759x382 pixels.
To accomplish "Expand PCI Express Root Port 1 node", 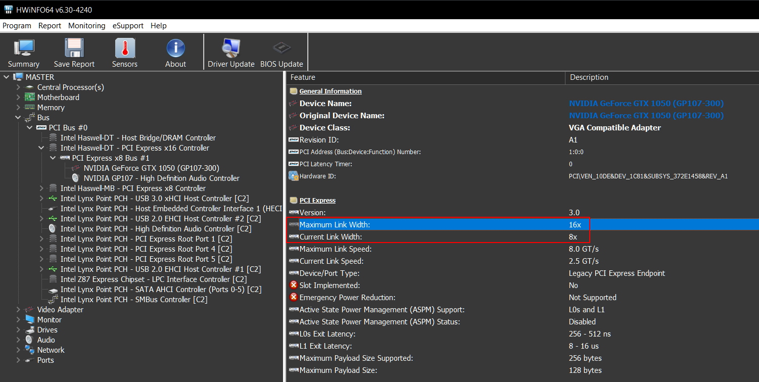I will (x=41, y=238).
